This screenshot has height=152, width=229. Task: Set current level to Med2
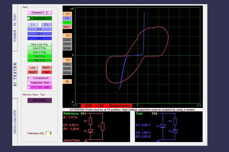33,72
